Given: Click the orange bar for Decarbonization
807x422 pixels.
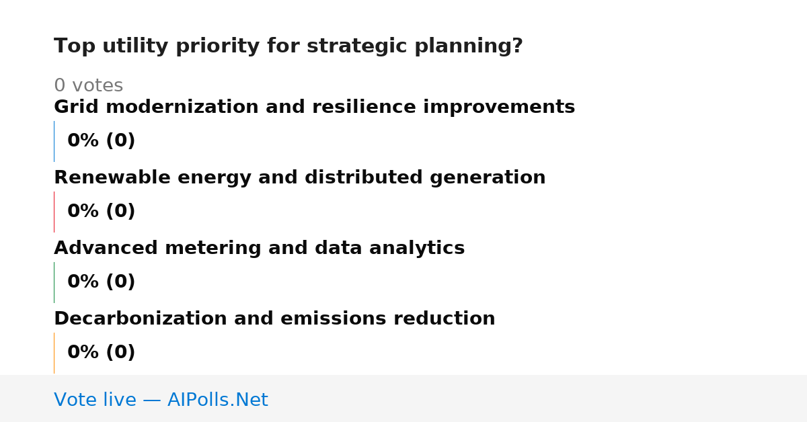Looking at the screenshot, I should (x=54, y=353).
